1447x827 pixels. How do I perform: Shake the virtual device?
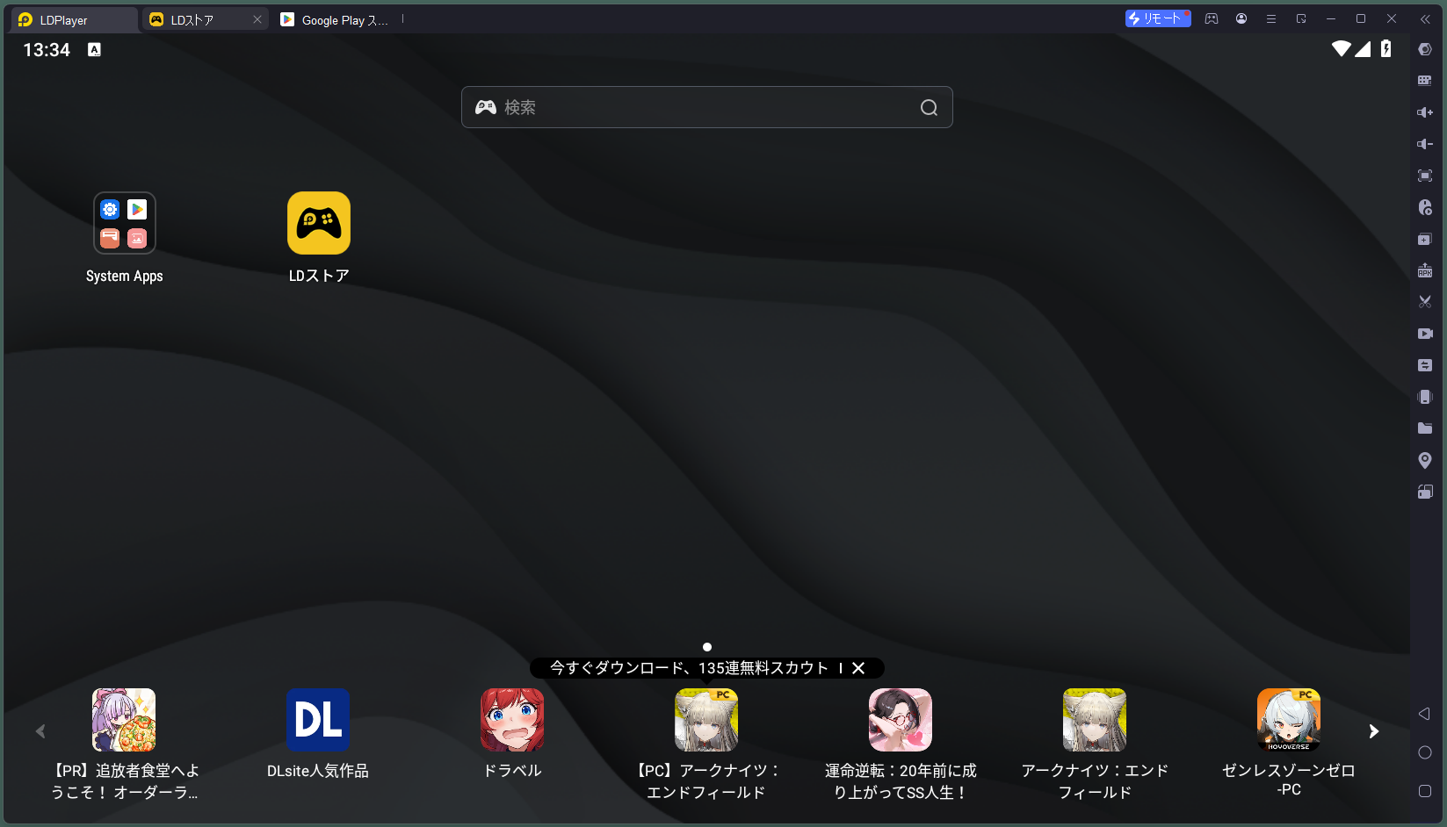[1425, 396]
